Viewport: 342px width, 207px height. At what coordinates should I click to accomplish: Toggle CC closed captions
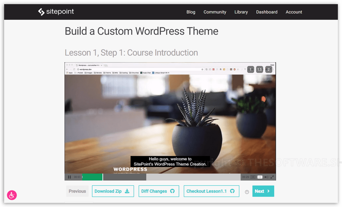click(x=260, y=177)
